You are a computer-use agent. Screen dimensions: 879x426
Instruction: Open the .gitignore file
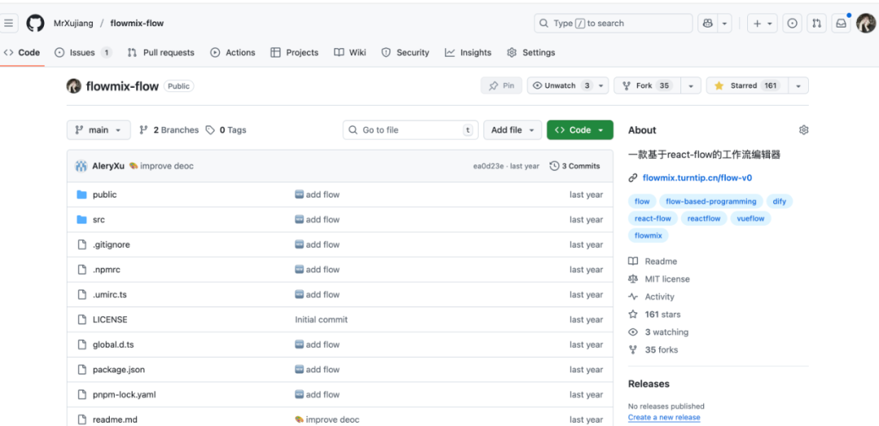point(111,245)
